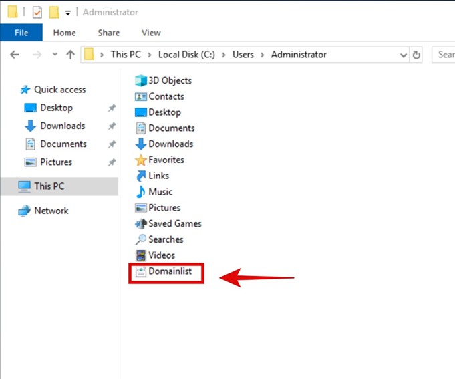Click the folder icon in address bar

coord(89,54)
